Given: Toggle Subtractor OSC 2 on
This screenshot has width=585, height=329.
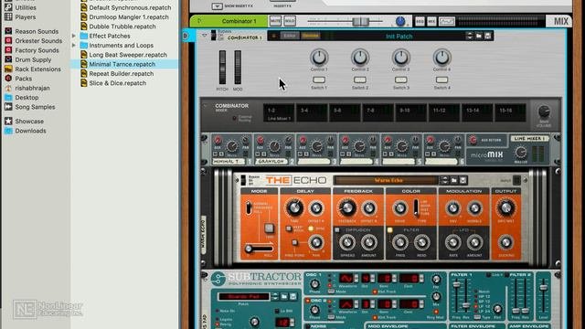Looking at the screenshot, I should point(308,301).
